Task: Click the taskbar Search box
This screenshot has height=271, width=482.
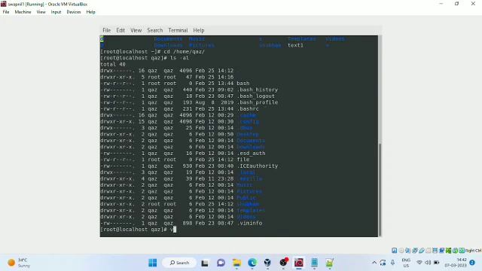Action: (x=179, y=263)
